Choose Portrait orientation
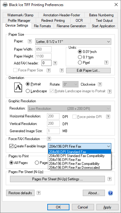The width and height of the screenshot is (121, 213). (x=28, y=84)
